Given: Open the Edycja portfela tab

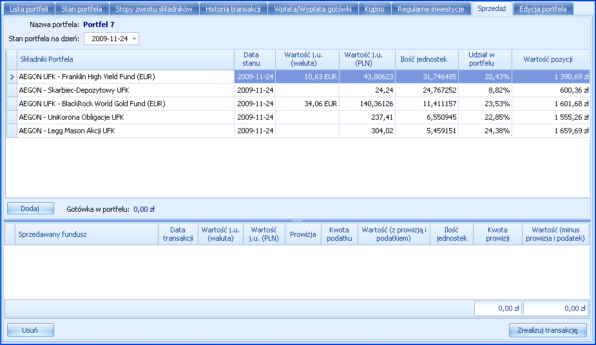Looking at the screenshot, I should pyautogui.click(x=543, y=9).
